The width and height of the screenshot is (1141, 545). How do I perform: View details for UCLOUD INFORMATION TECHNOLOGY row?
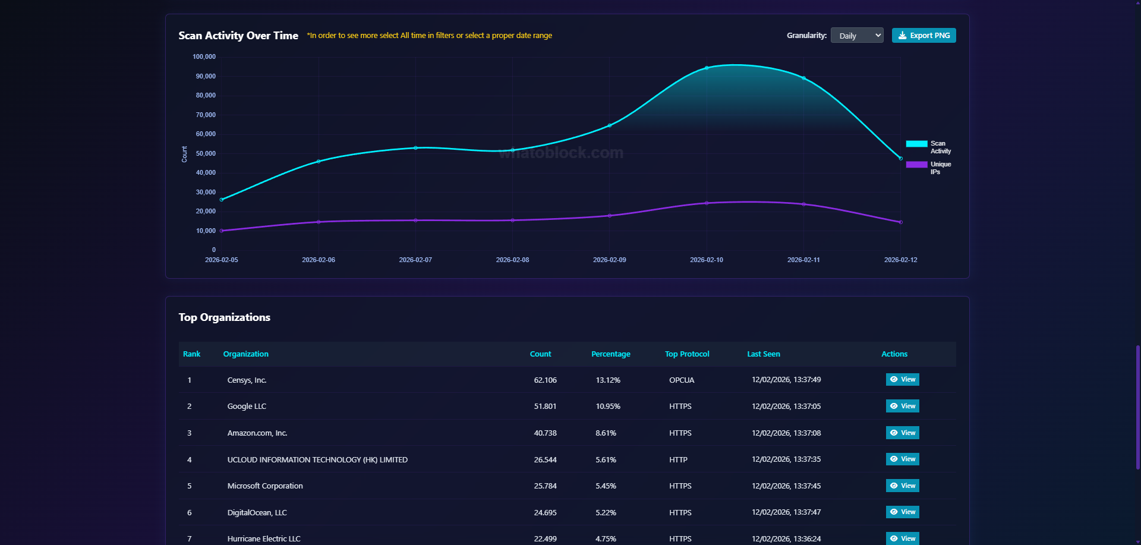(902, 459)
